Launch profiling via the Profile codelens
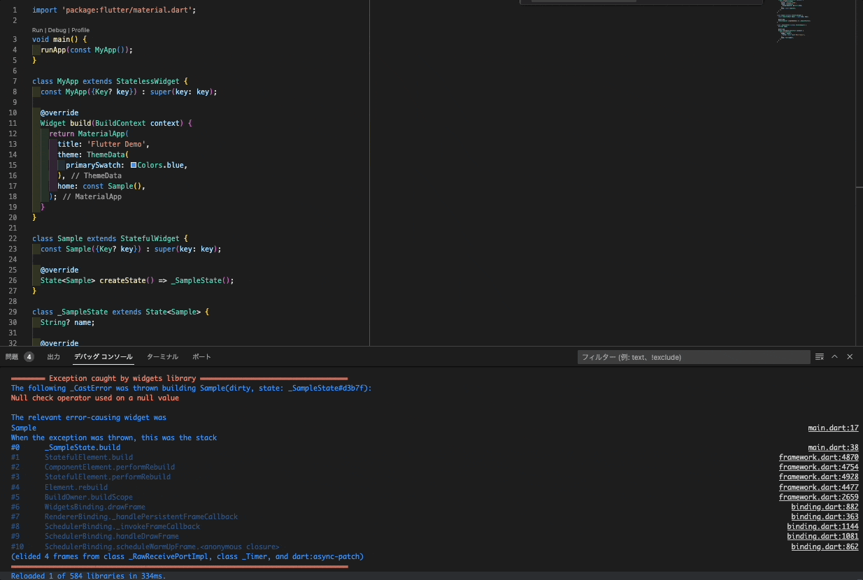This screenshot has width=863, height=580. pyautogui.click(x=80, y=30)
